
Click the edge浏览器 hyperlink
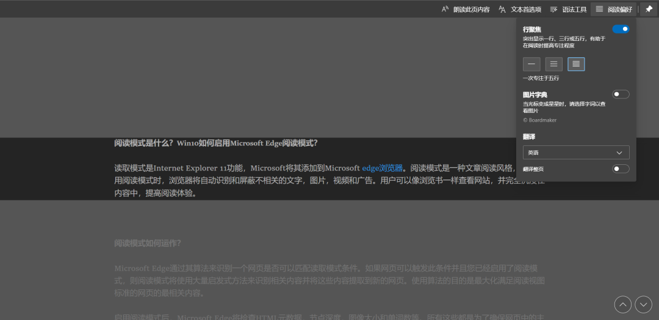point(382,168)
